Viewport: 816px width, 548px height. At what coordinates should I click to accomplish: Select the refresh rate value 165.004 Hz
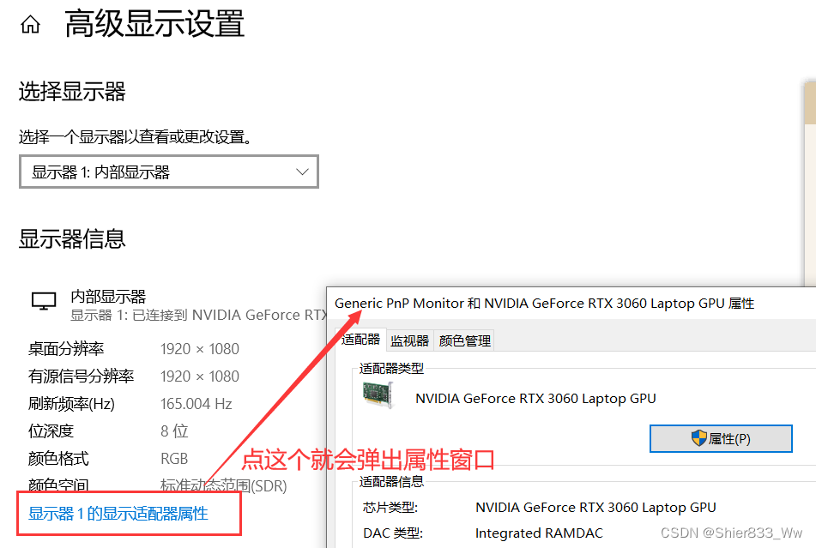point(196,404)
